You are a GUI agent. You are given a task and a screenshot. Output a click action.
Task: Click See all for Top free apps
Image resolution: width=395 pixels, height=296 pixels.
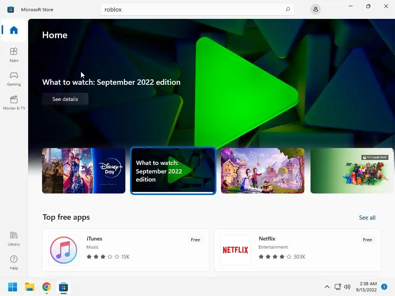coord(367,218)
